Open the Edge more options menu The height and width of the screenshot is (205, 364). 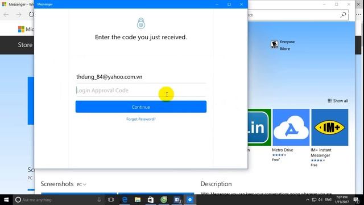(x=359, y=15)
